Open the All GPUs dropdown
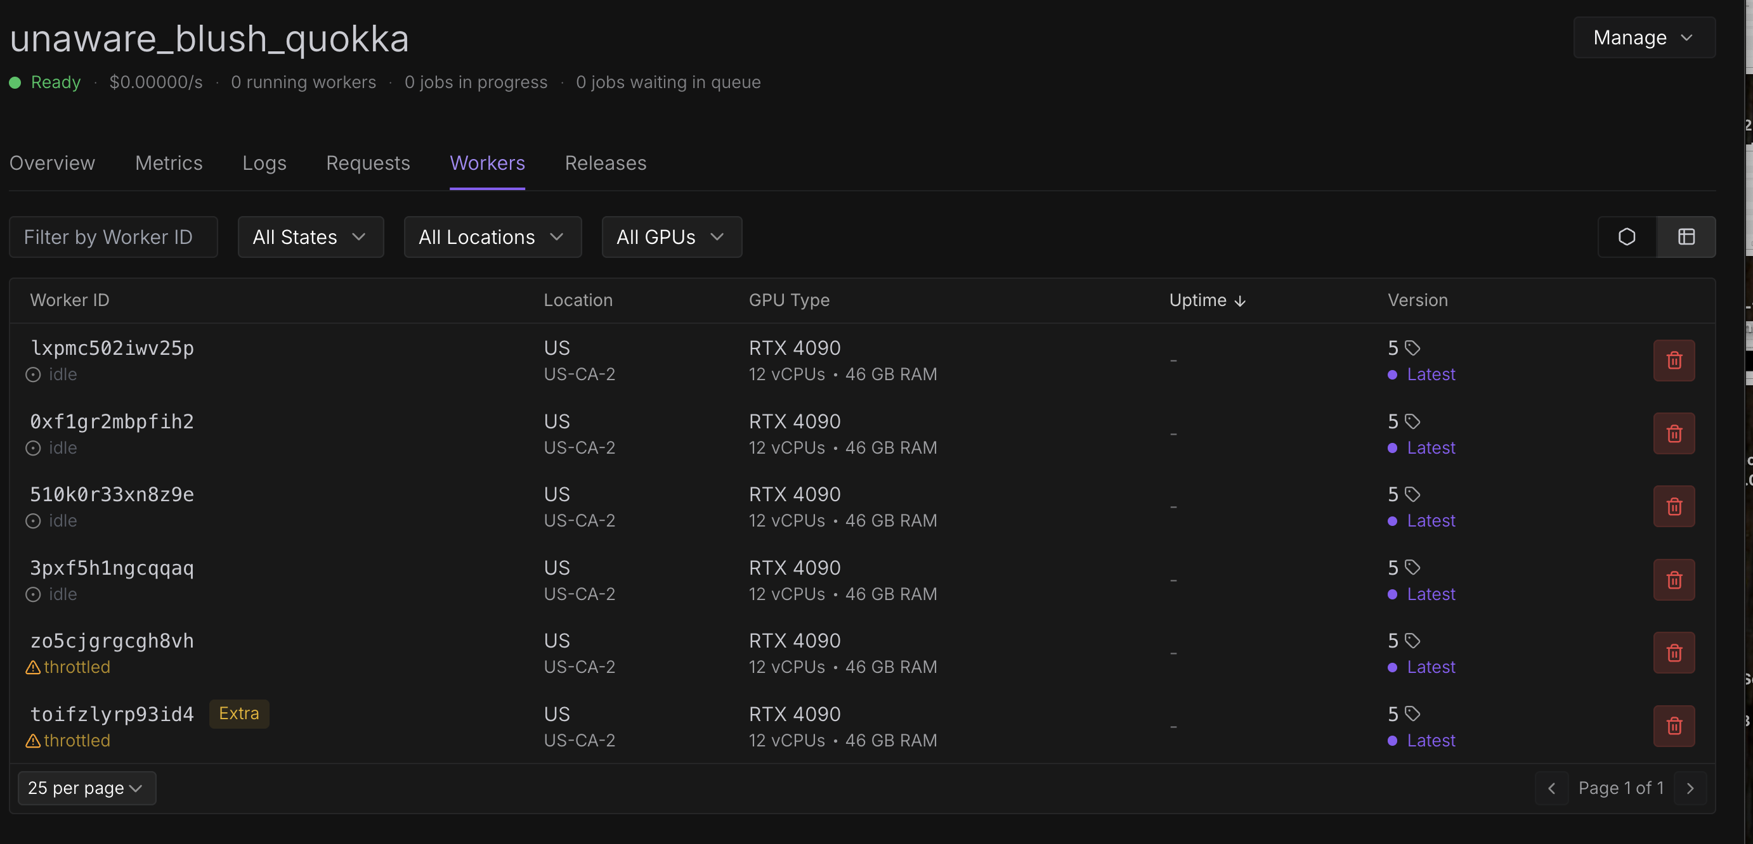Viewport: 1753px width, 844px height. pyautogui.click(x=671, y=237)
